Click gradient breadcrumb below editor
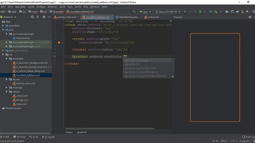This screenshot has height=143, width=255. (x=82, y=132)
